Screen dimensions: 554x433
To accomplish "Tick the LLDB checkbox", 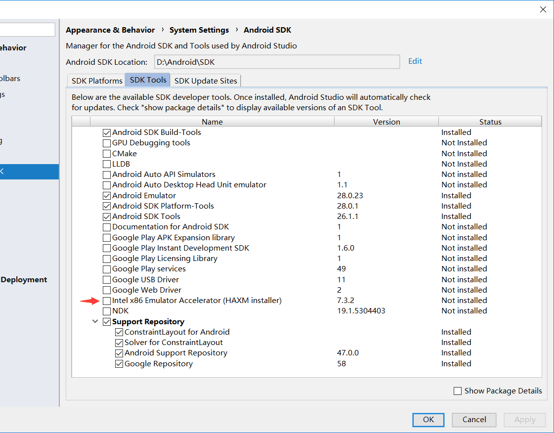I will (106, 164).
